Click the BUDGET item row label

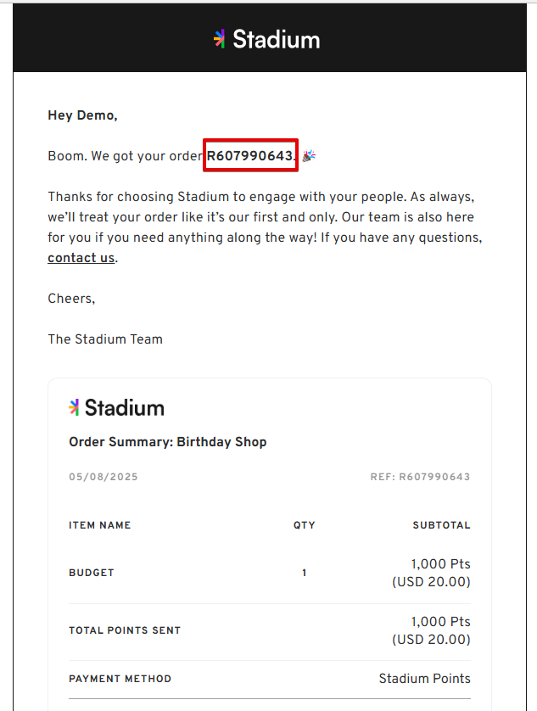click(92, 573)
